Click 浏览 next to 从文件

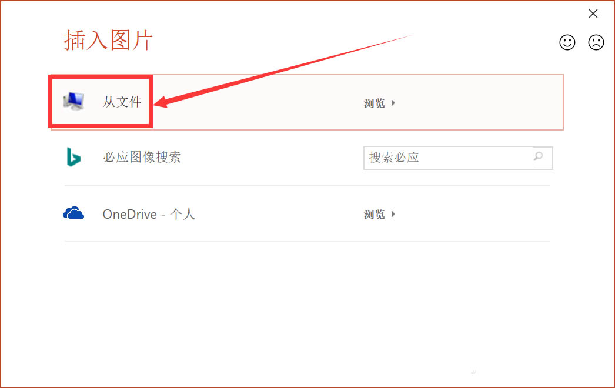pyautogui.click(x=374, y=103)
